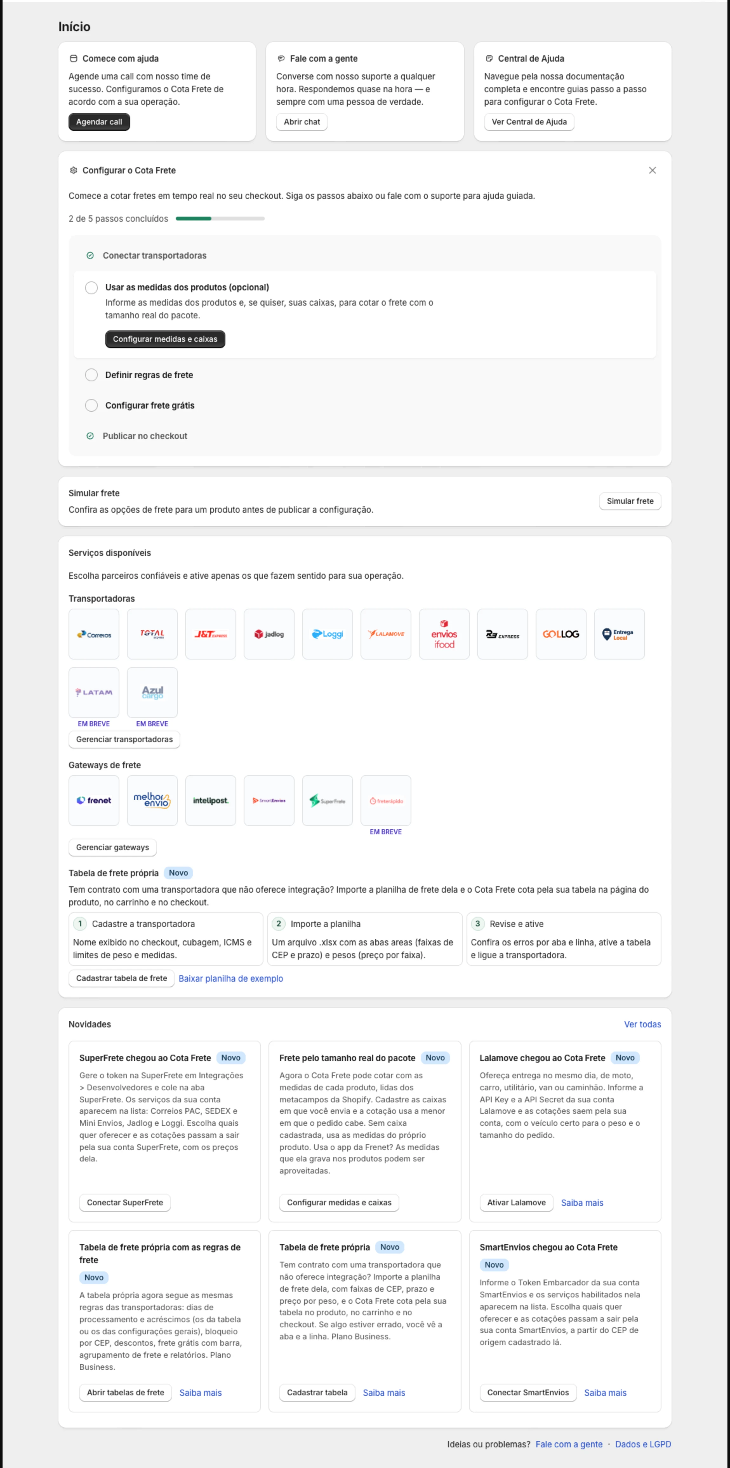Click the Frenet gateway logo
Image resolution: width=730 pixels, height=1468 pixels.
tap(94, 800)
